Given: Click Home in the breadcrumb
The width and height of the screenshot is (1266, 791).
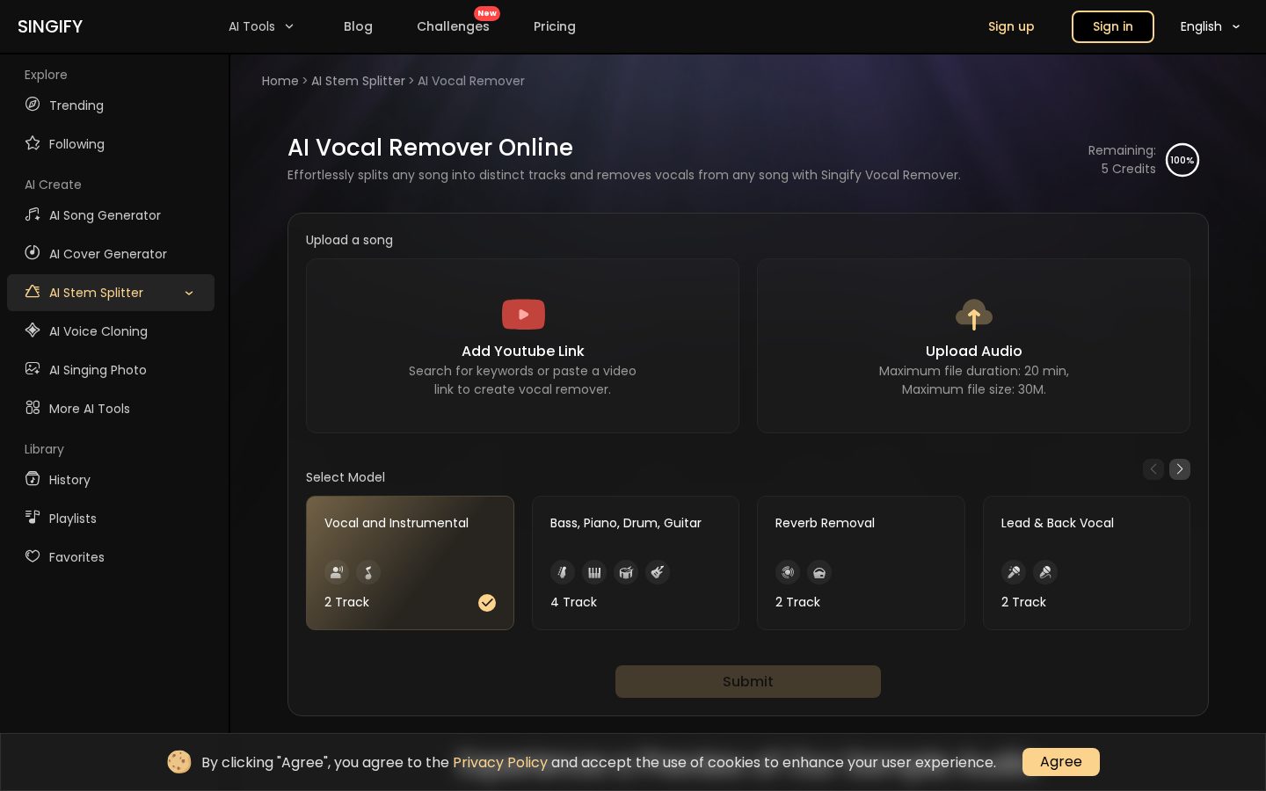Looking at the screenshot, I should pos(280,81).
